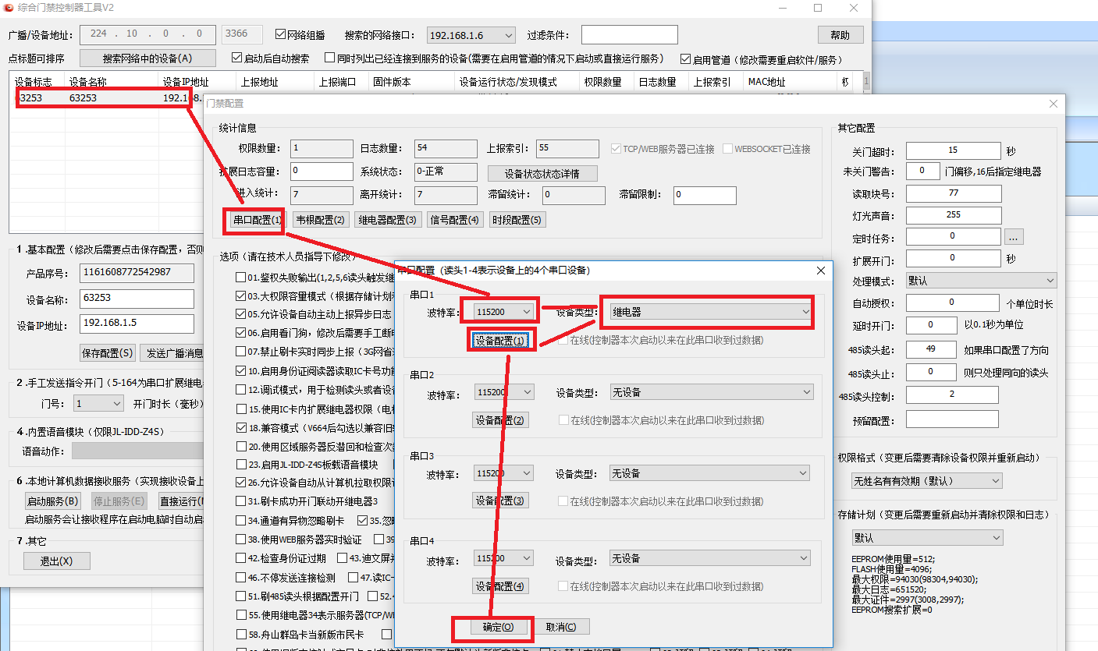
Task: Open 权限格式 dropdown 无姓名有有效期
Action: pos(927,481)
